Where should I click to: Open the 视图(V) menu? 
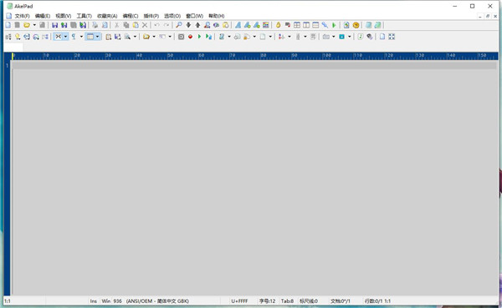coord(63,16)
